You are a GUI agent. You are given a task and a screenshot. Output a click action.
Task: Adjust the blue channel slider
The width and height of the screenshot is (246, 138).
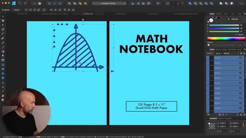pyautogui.click(x=224, y=31)
